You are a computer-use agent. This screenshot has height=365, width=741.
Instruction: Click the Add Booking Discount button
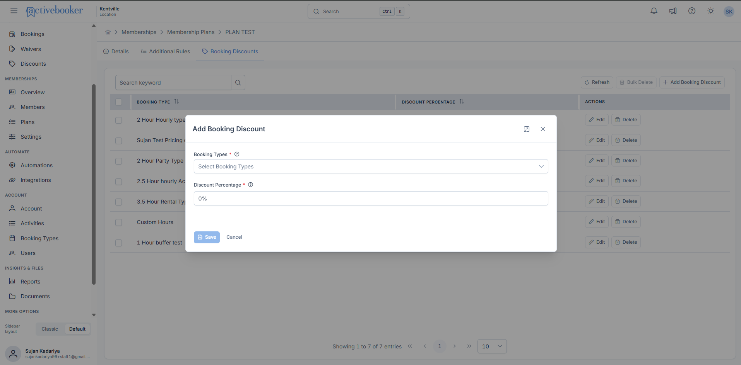pos(692,82)
